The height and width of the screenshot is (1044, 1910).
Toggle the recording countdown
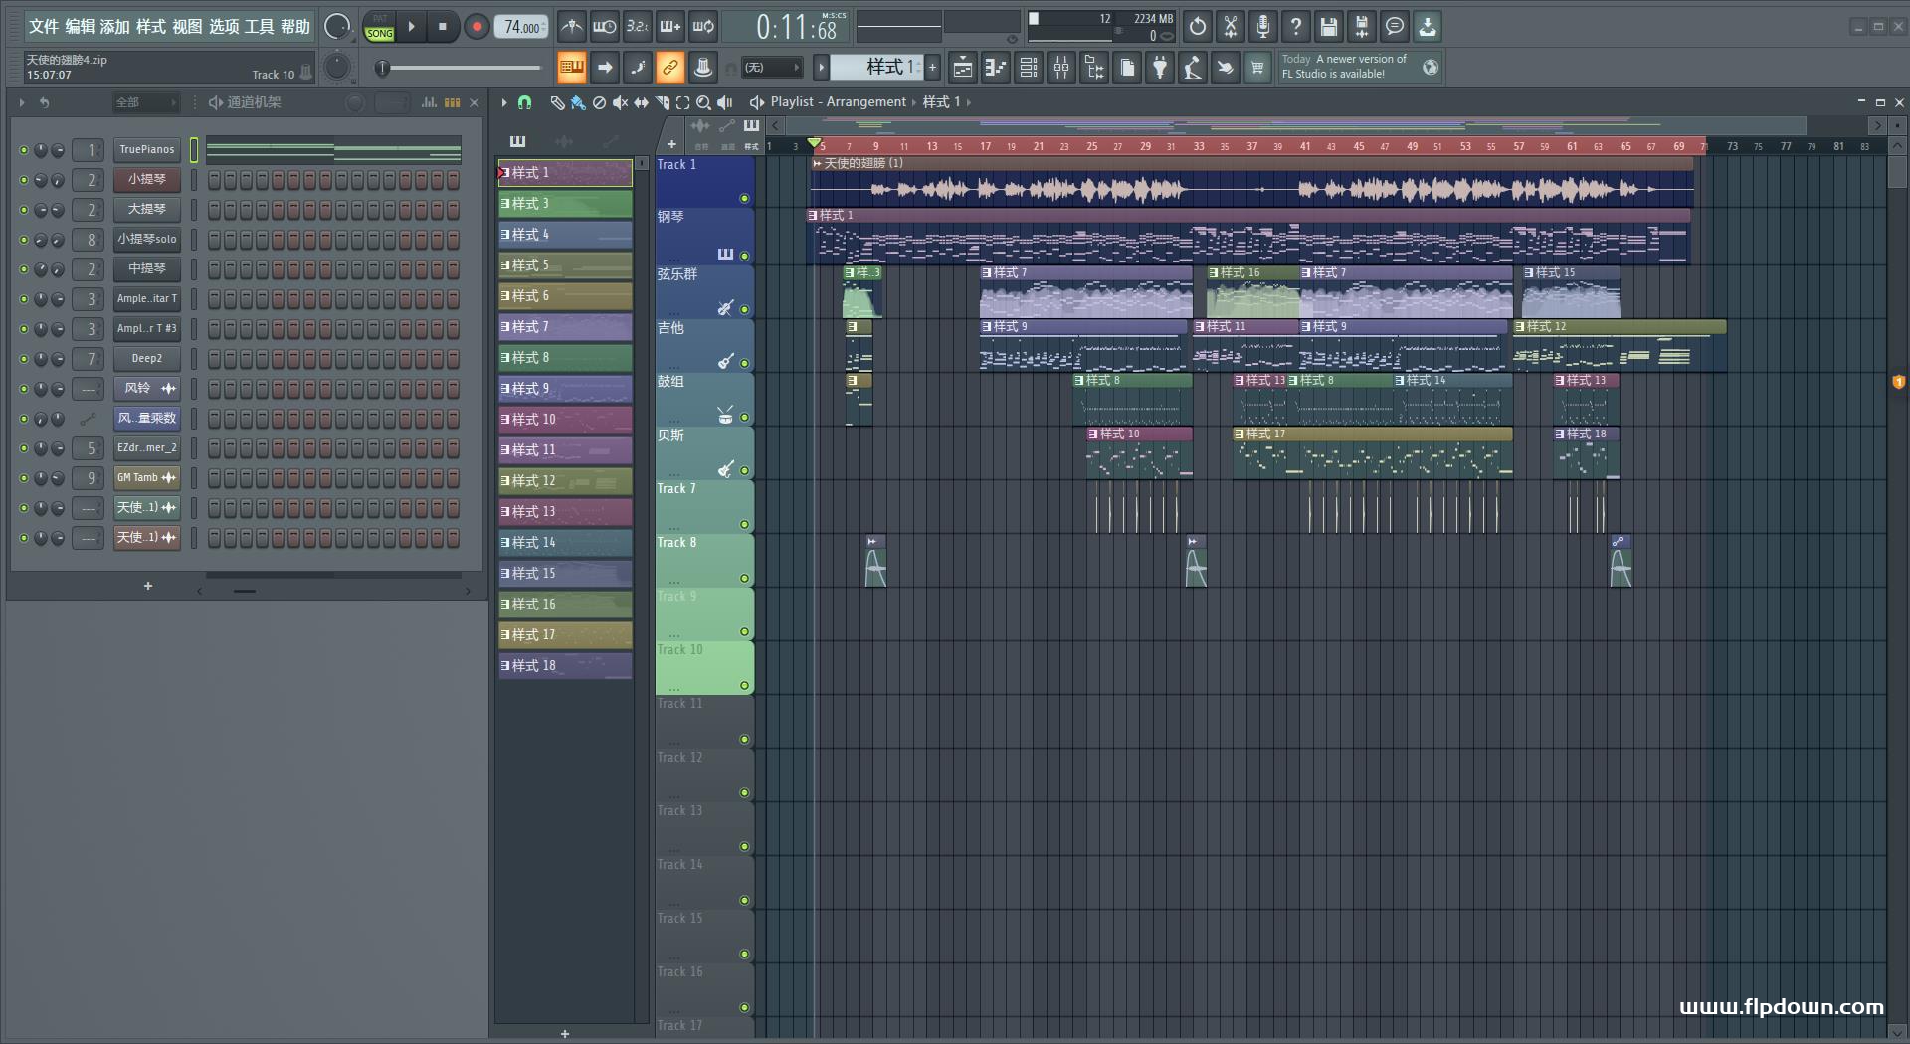click(x=638, y=27)
